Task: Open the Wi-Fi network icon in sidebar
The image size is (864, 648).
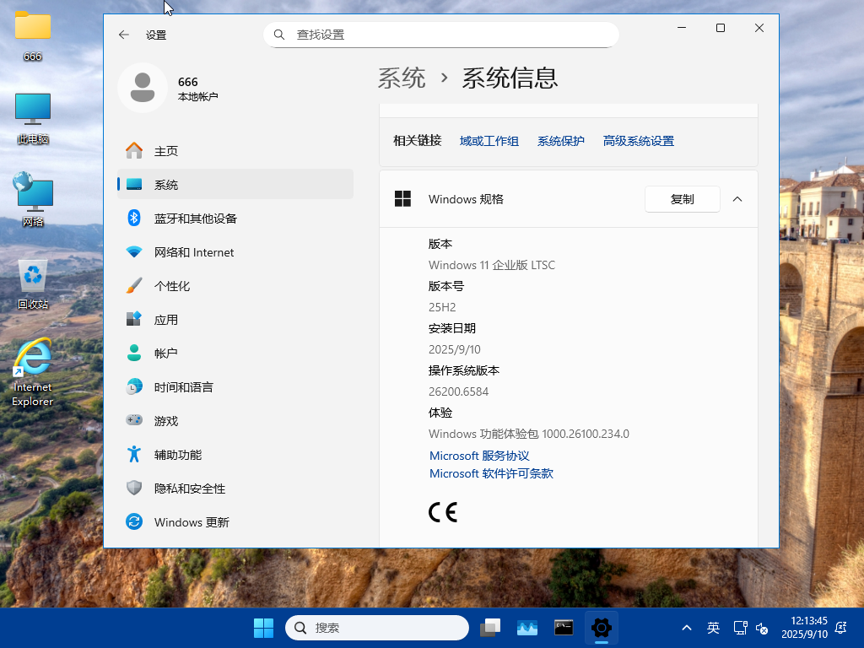Action: [134, 251]
